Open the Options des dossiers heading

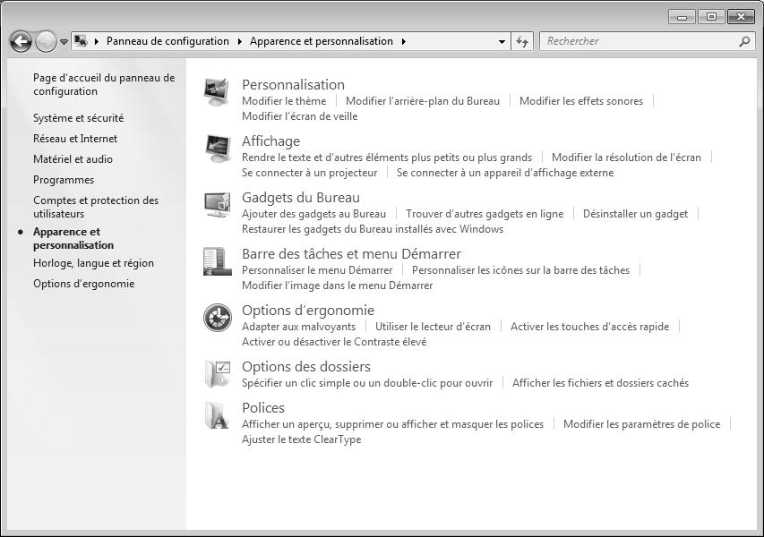point(306,367)
